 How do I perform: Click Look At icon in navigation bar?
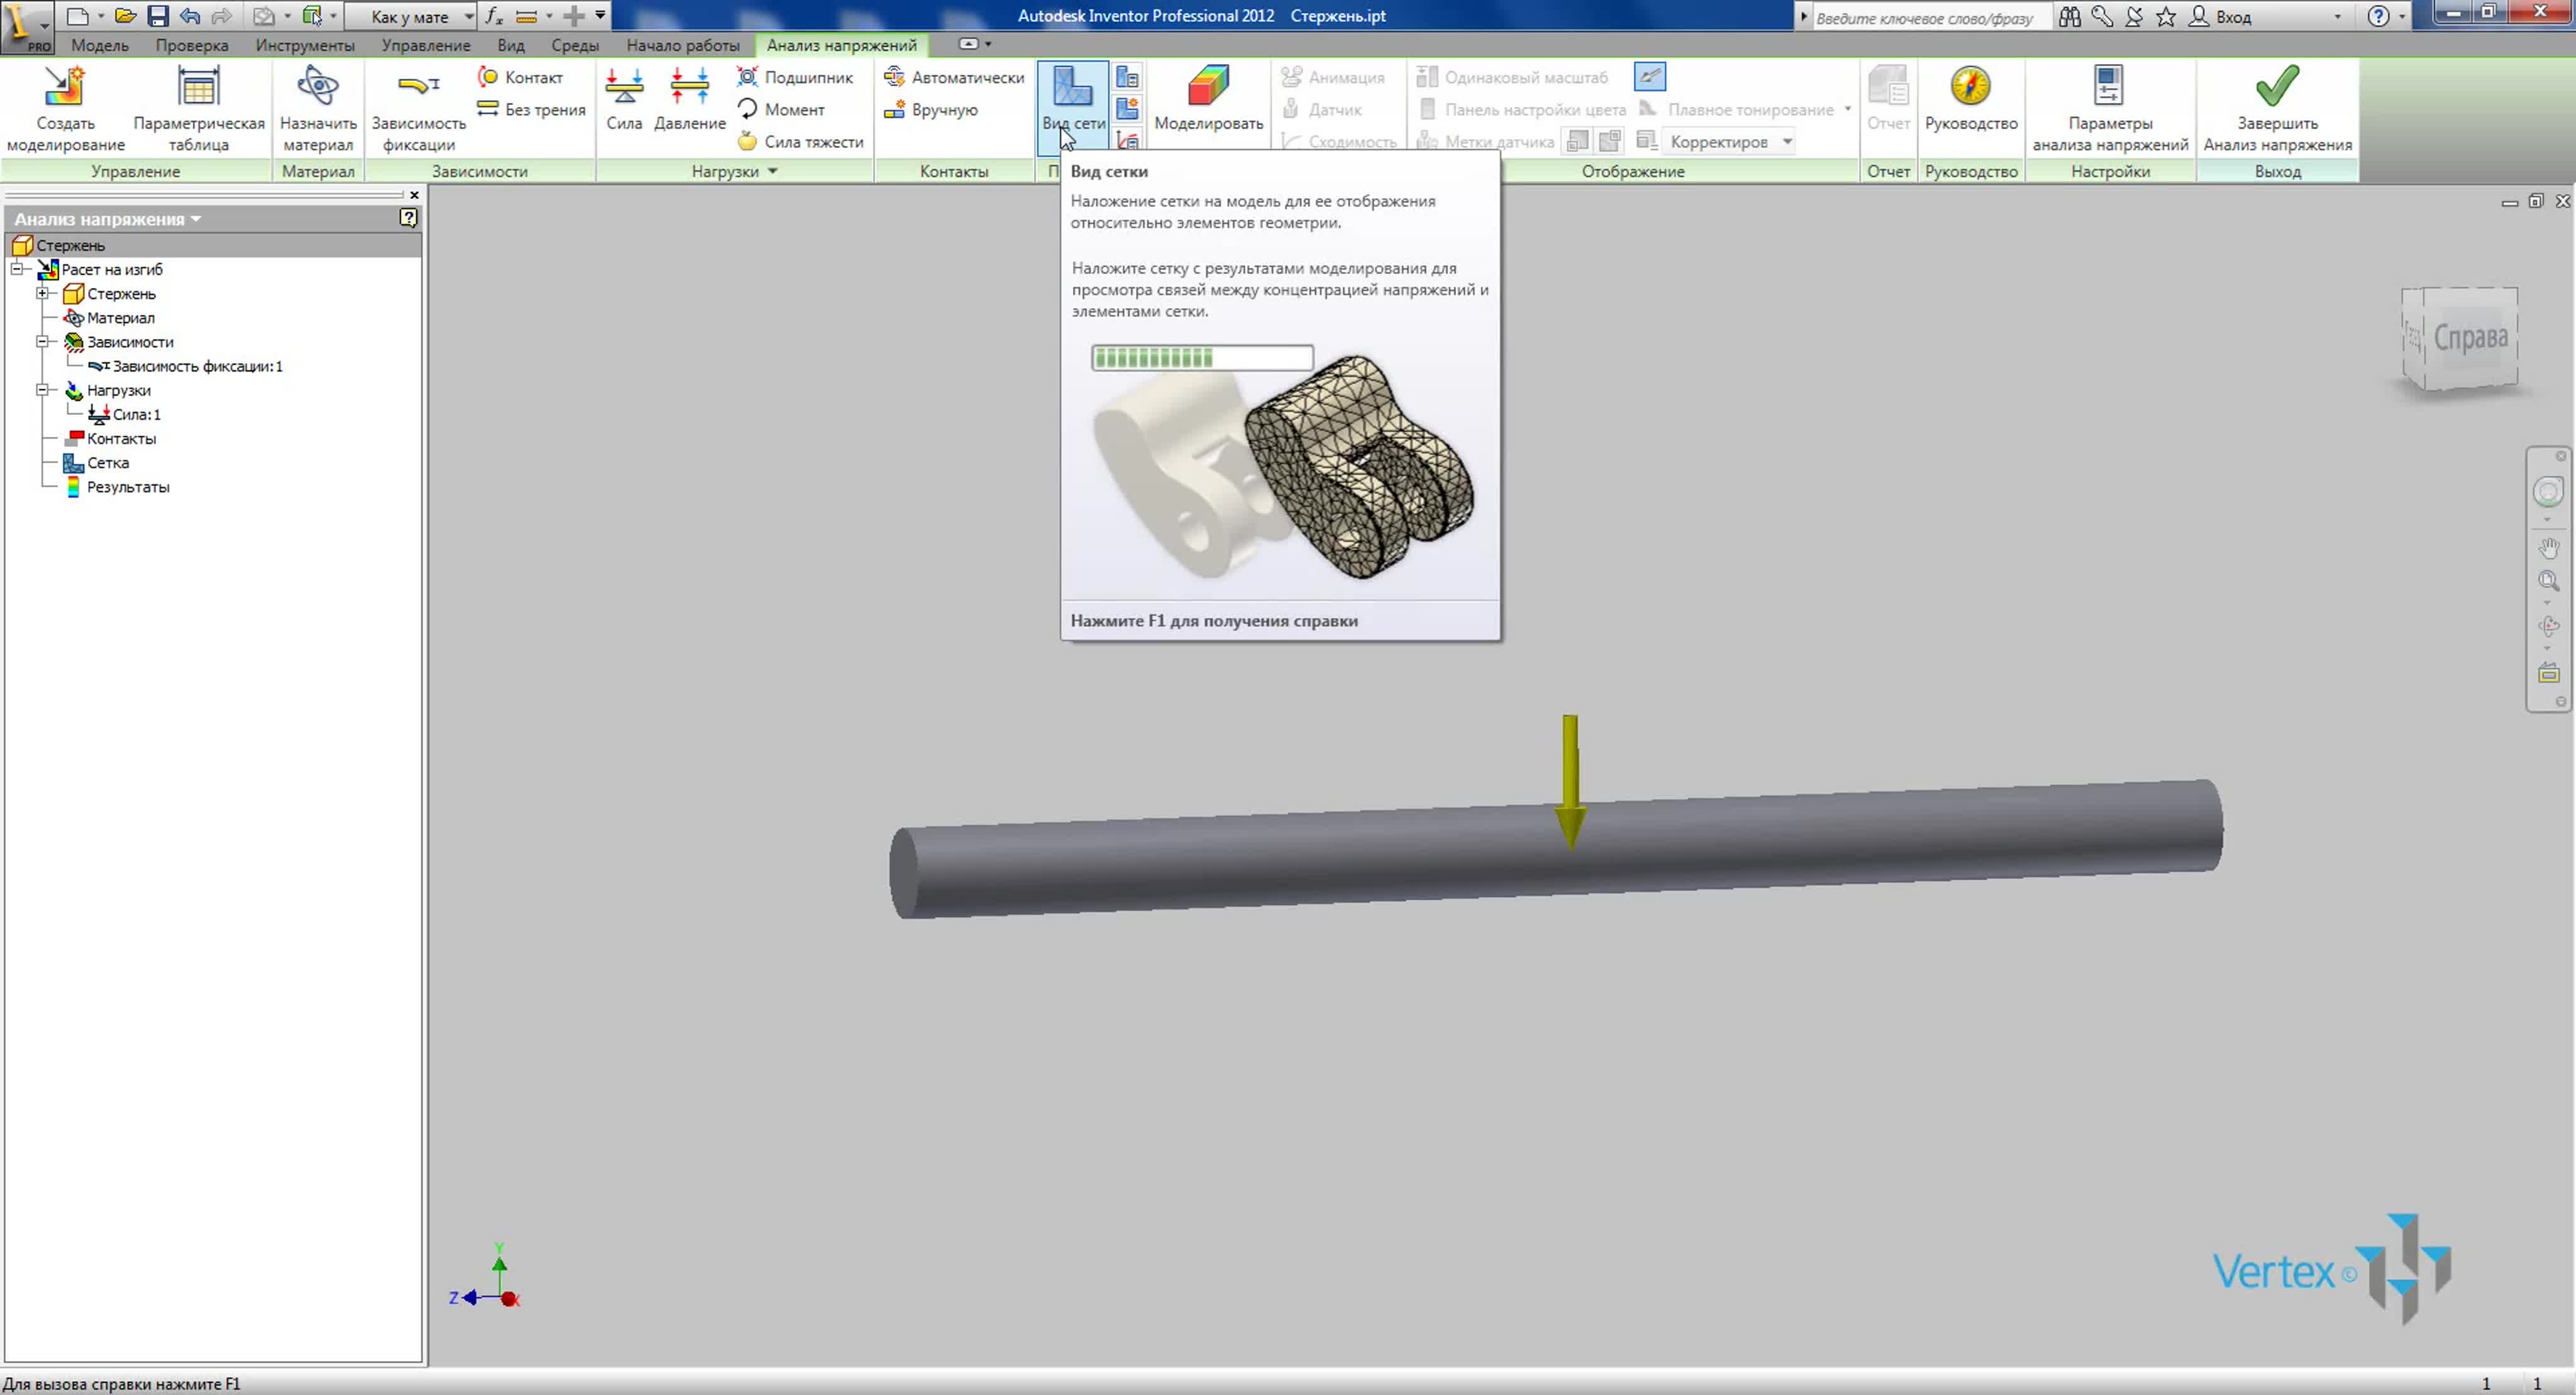tap(2548, 673)
